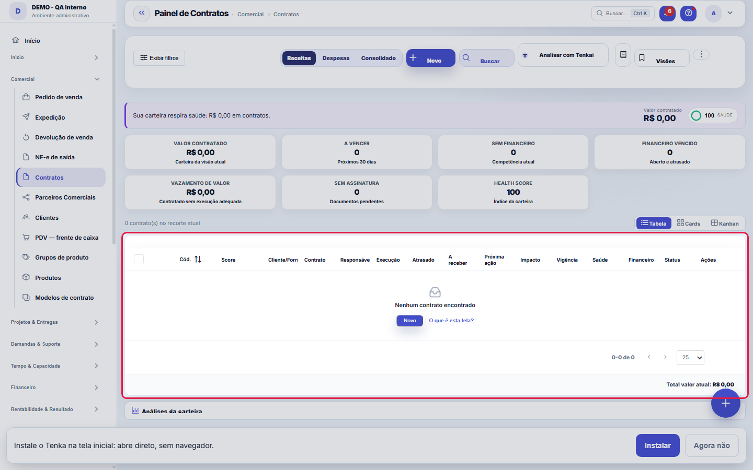Switch to Cards view

688,223
